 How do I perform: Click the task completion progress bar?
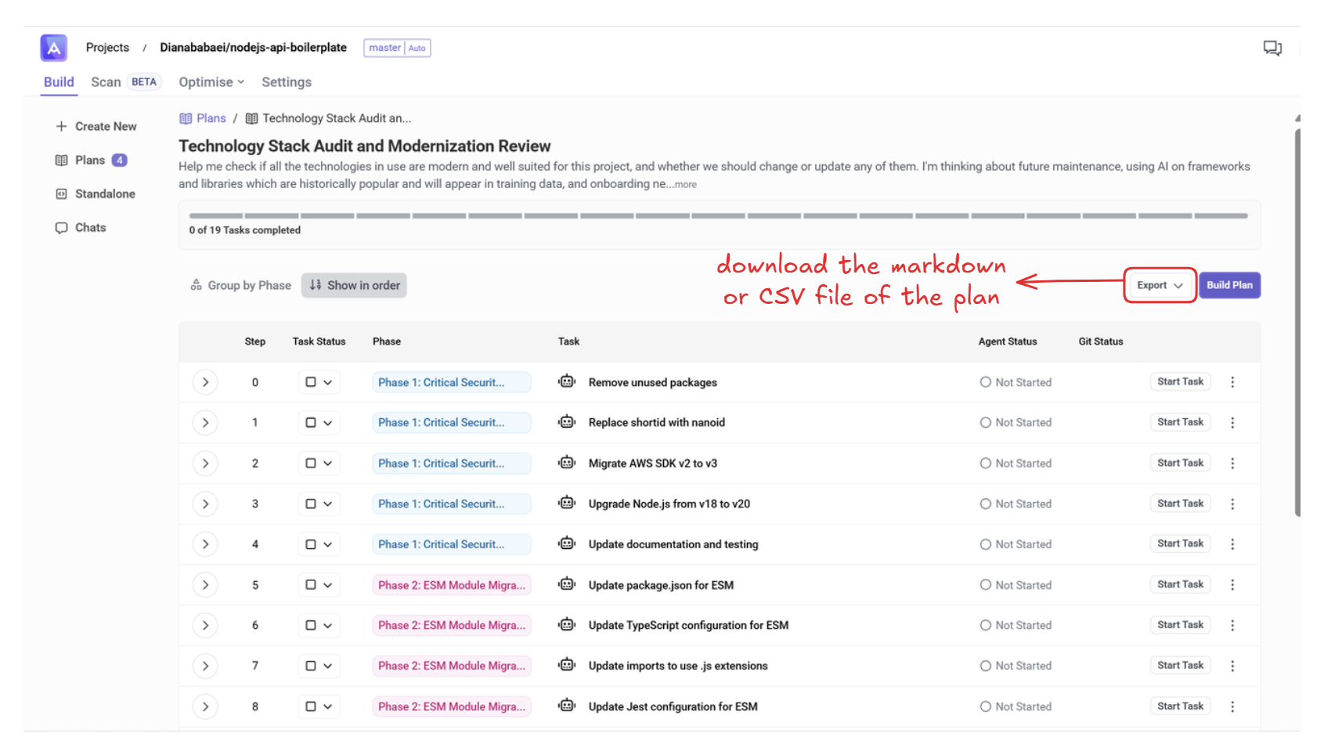tap(718, 215)
